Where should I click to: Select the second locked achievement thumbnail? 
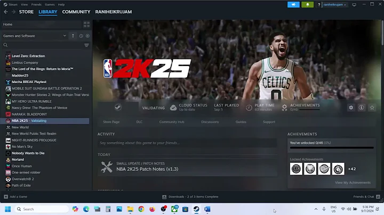[310, 169]
